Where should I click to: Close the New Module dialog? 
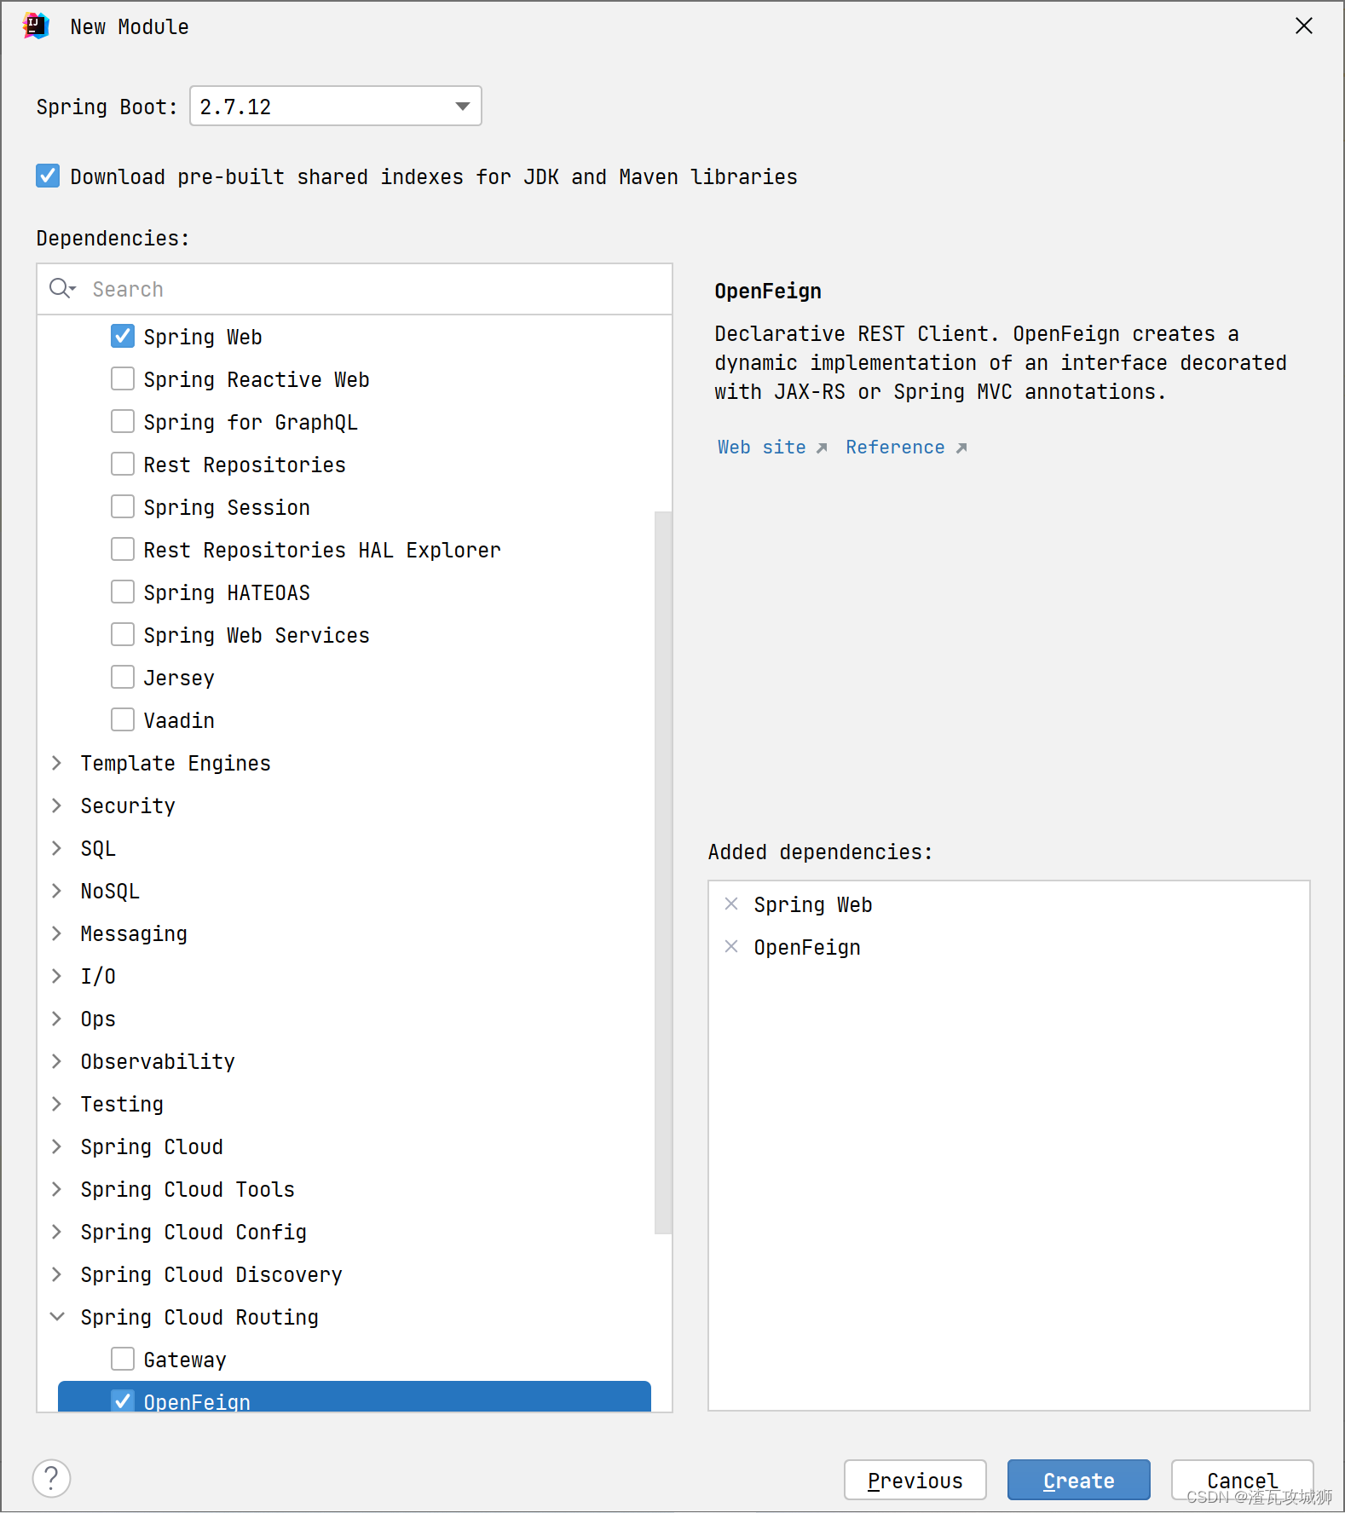coord(1304,26)
